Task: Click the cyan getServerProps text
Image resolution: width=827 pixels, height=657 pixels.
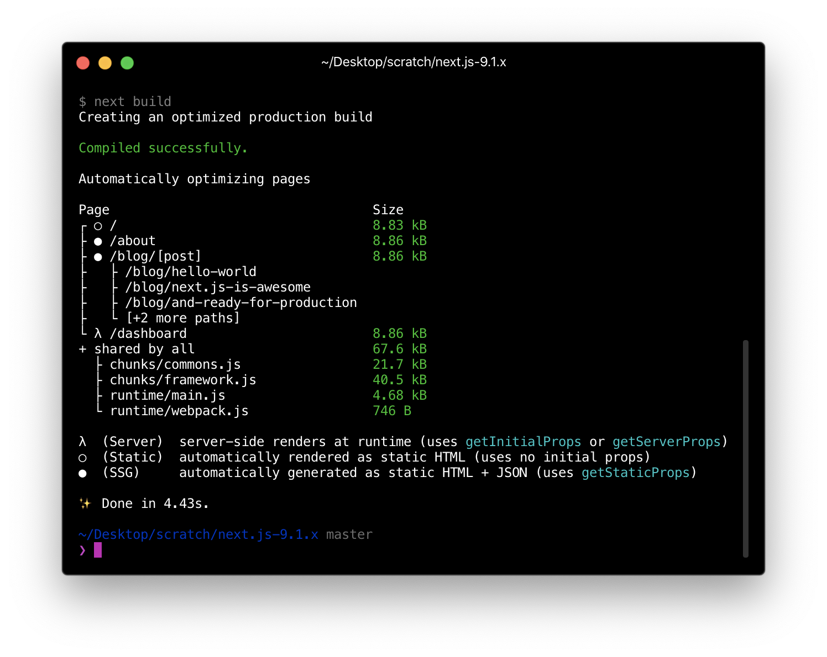Action: click(x=667, y=442)
